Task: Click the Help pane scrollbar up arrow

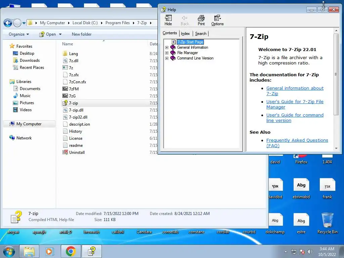Action: tap(336, 31)
